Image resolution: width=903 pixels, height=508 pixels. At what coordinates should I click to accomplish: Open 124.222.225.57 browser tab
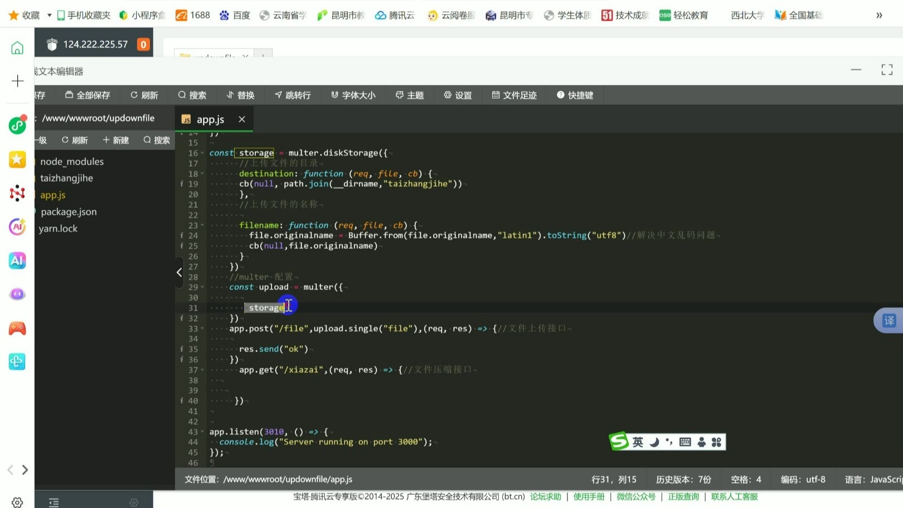pos(94,44)
